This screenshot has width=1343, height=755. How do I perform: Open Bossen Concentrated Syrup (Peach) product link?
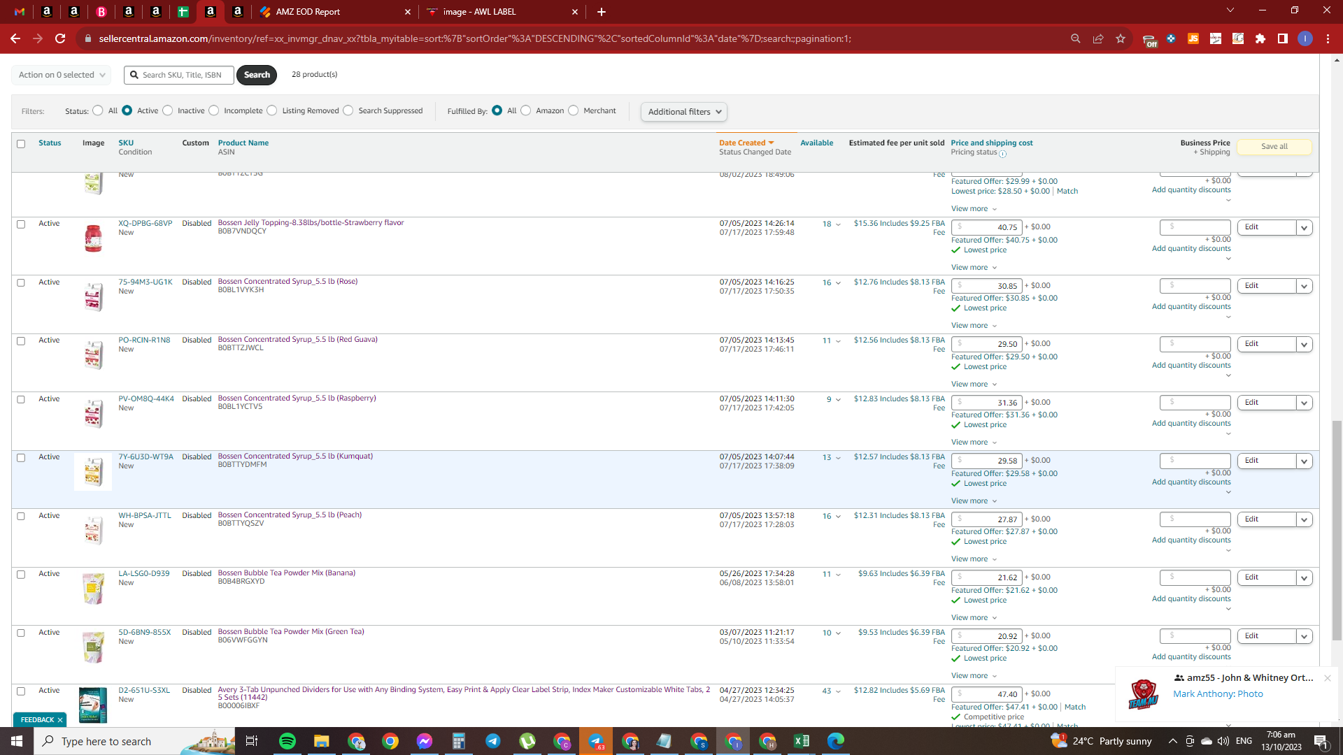click(290, 515)
